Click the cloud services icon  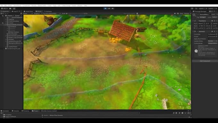[x=10, y=8]
